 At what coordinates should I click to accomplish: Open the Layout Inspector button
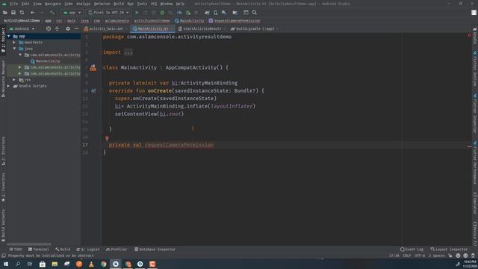click(449, 250)
